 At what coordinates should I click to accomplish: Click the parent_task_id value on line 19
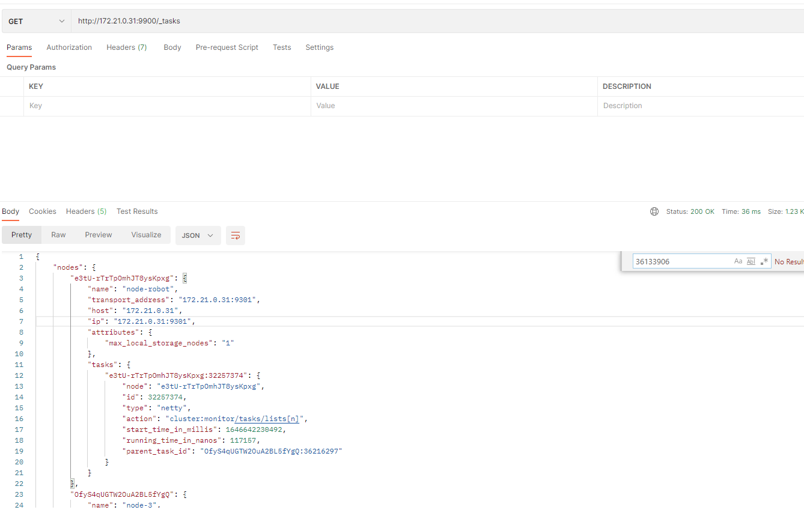click(271, 451)
